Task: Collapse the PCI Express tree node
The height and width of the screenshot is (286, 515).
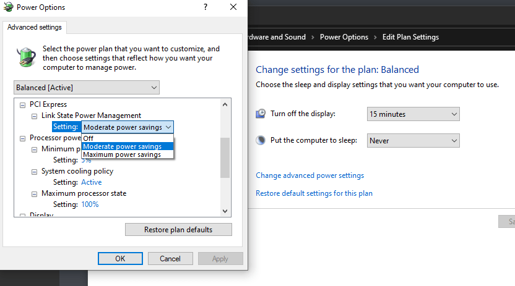Action: 23,104
